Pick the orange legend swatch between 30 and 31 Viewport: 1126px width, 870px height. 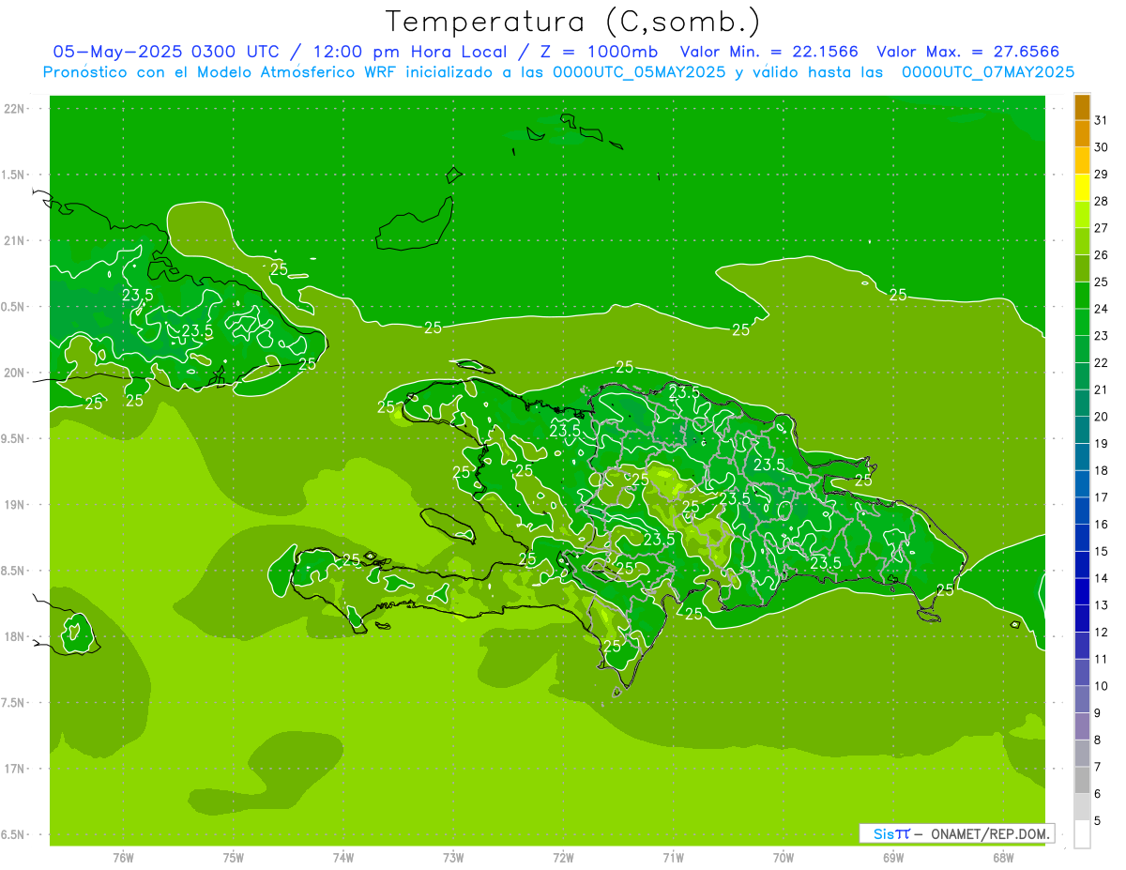1082,134
